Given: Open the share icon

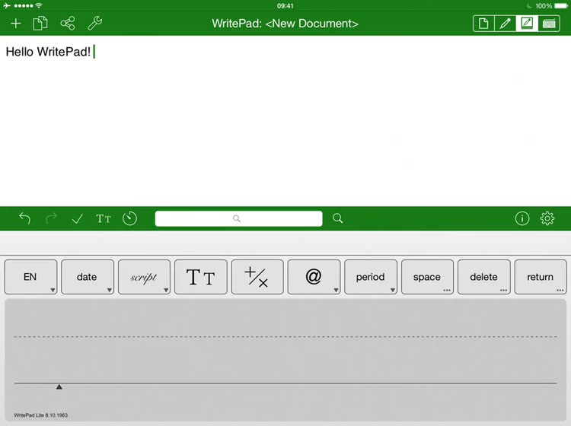Looking at the screenshot, I should 68,24.
